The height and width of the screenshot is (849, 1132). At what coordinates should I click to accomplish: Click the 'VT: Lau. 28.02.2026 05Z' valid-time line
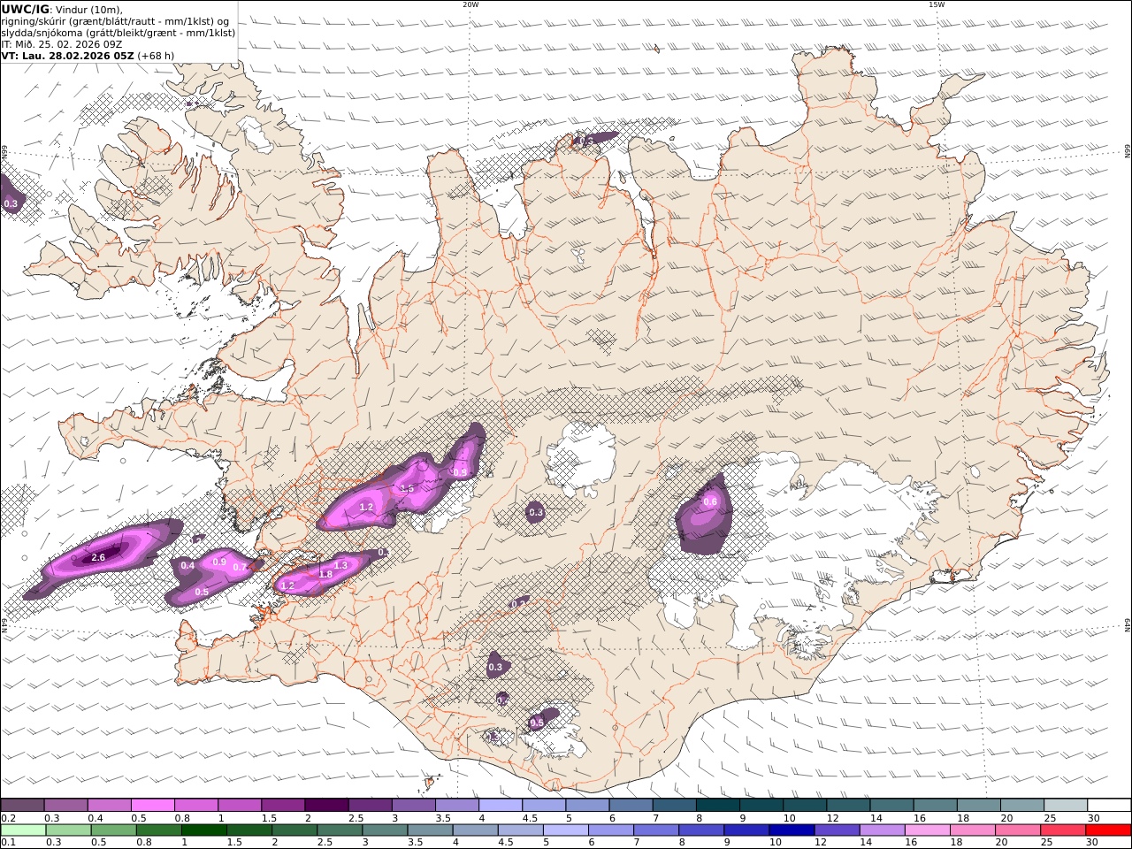click(68, 56)
